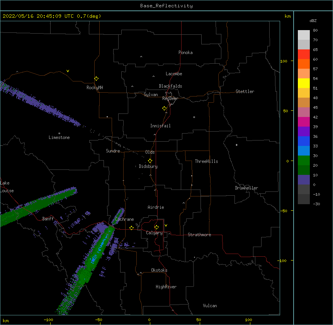Click the Calgary label

coord(154,233)
